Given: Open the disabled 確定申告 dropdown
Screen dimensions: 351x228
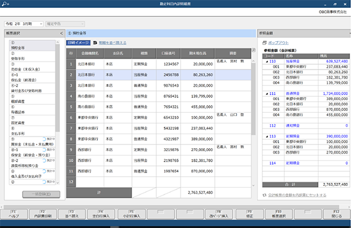Looking at the screenshot, I should pyautogui.click(x=65, y=24).
